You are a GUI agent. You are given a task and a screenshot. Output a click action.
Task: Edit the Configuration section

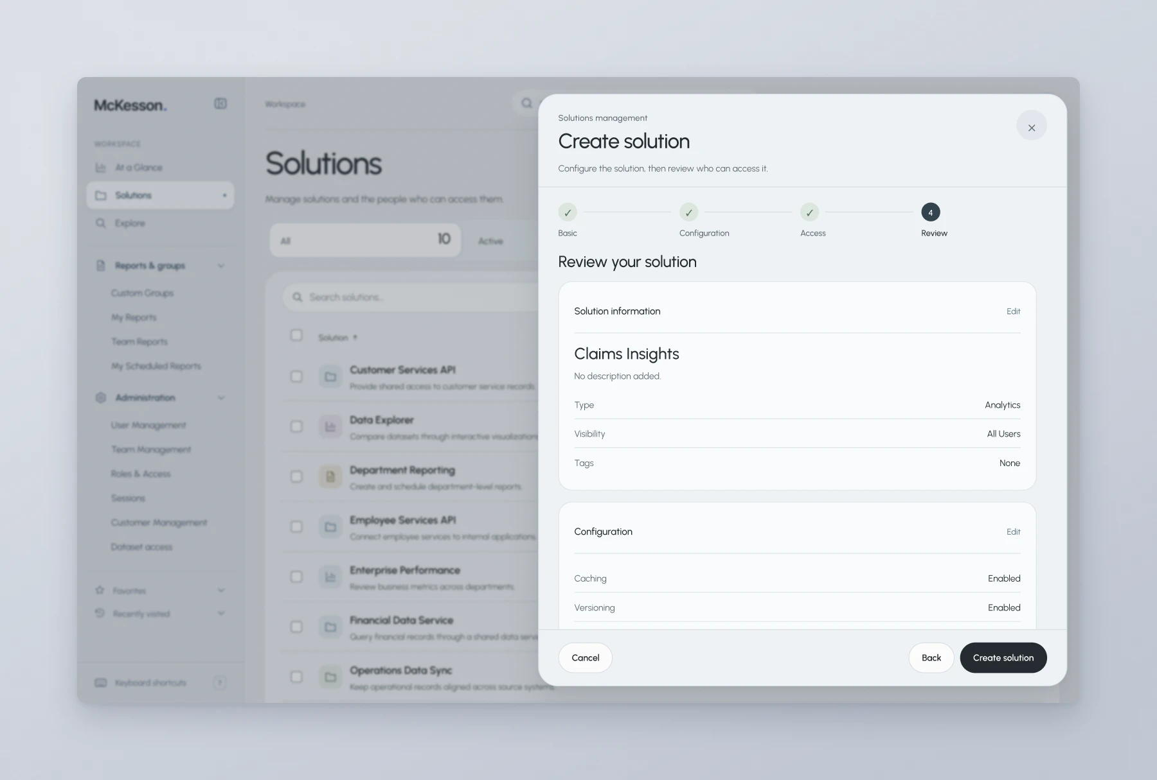tap(1013, 532)
